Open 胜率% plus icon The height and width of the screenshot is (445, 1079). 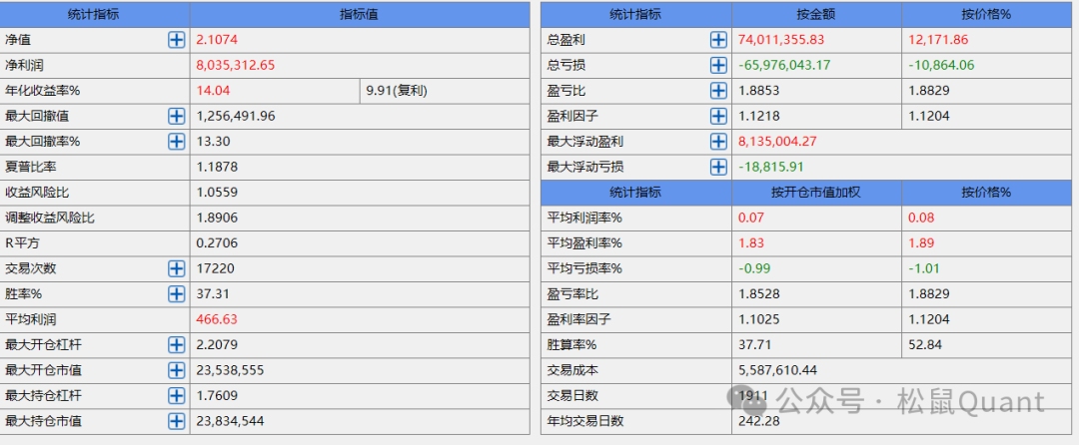click(176, 293)
